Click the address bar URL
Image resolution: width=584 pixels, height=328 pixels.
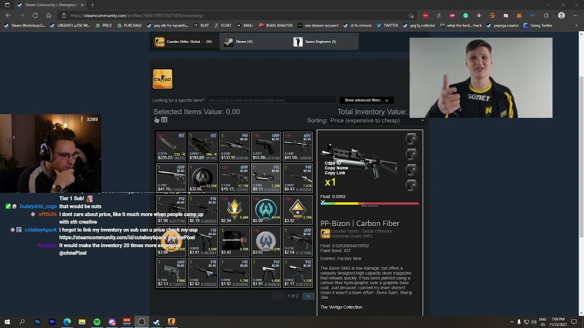pos(137,15)
